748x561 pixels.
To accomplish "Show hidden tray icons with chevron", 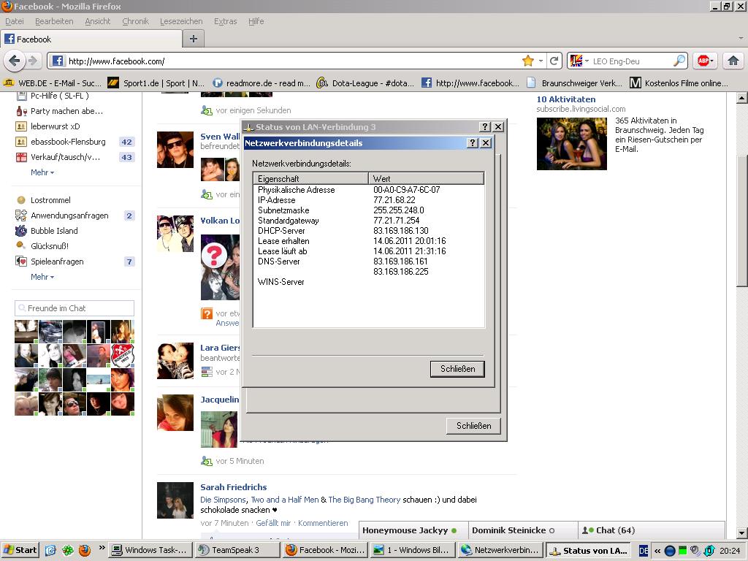I will click(657, 551).
